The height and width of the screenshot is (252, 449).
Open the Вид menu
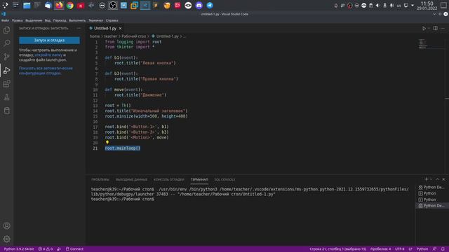[48, 20]
